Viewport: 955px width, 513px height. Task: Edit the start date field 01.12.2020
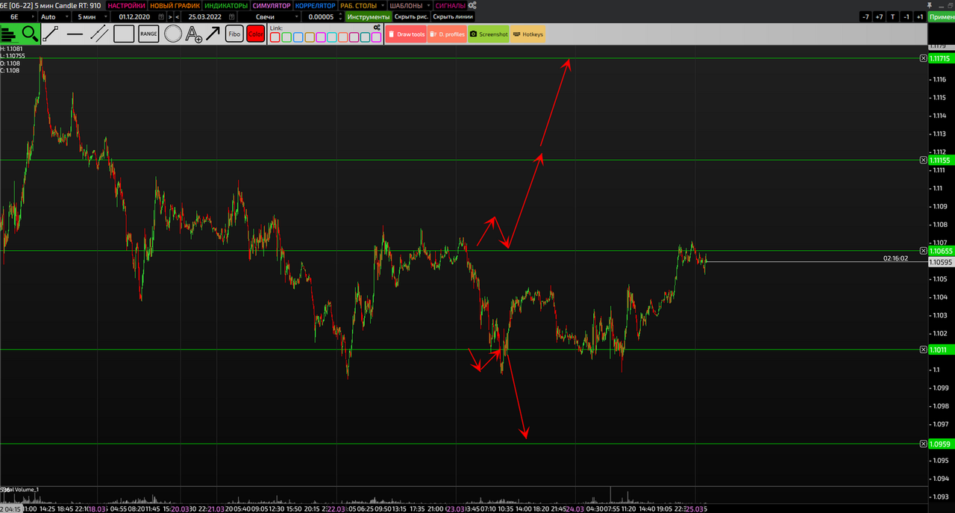[140, 16]
